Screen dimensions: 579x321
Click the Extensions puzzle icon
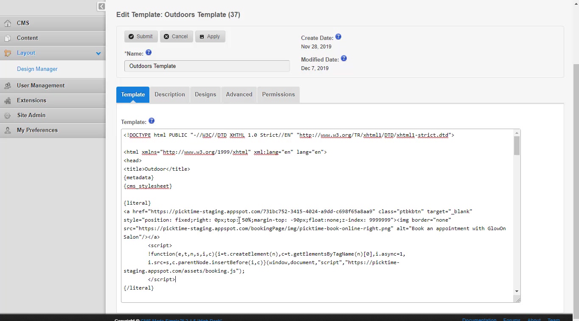[8, 101]
